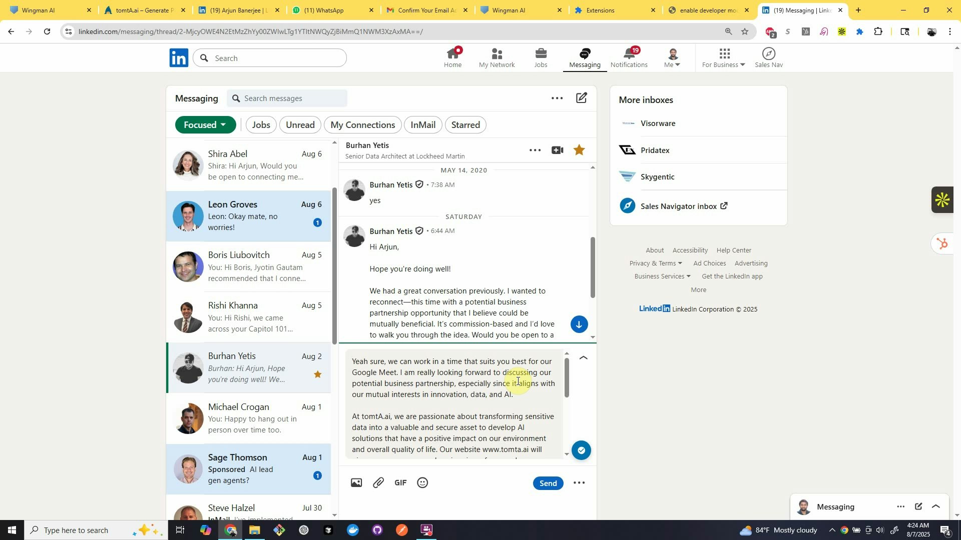Click message thread scrollbar

point(593,267)
